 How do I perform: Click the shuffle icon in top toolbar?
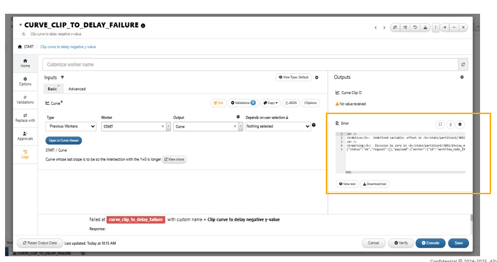click(405, 27)
